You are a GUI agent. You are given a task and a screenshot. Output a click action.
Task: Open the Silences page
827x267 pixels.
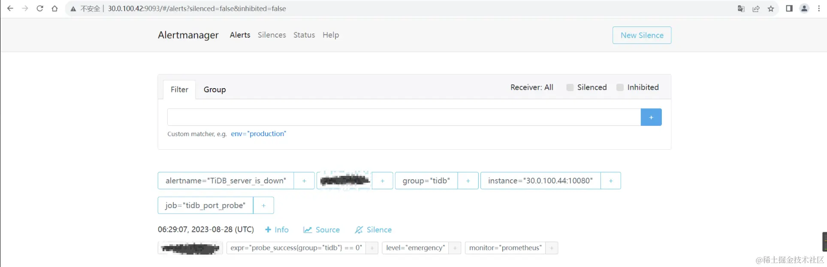coord(272,35)
